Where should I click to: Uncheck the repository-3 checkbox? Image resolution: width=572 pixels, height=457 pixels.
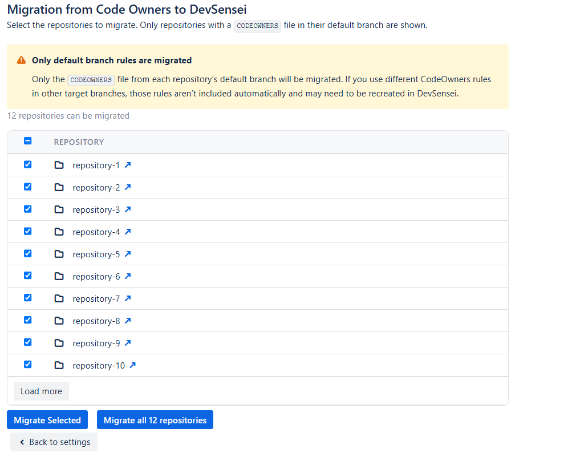pos(28,209)
